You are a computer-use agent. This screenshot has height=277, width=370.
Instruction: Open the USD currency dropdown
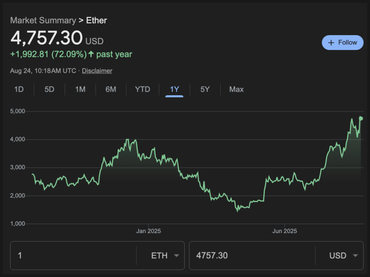[x=343, y=256]
